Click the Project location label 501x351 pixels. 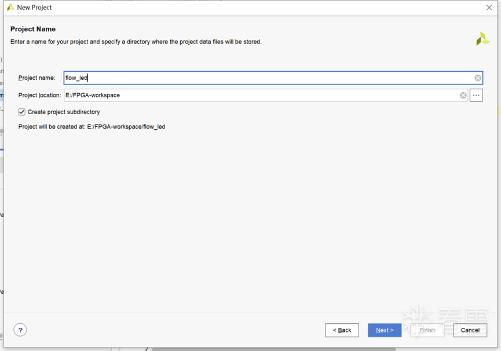39,96
